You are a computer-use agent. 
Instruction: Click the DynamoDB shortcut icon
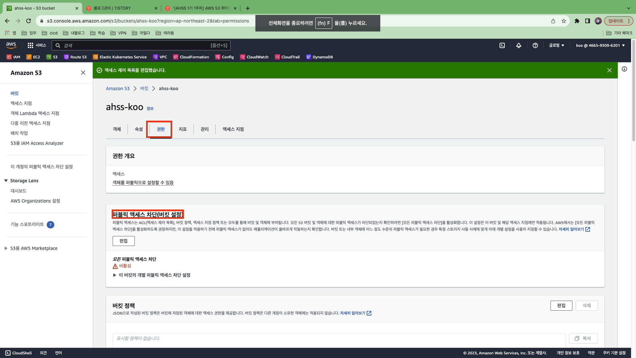(x=308, y=57)
